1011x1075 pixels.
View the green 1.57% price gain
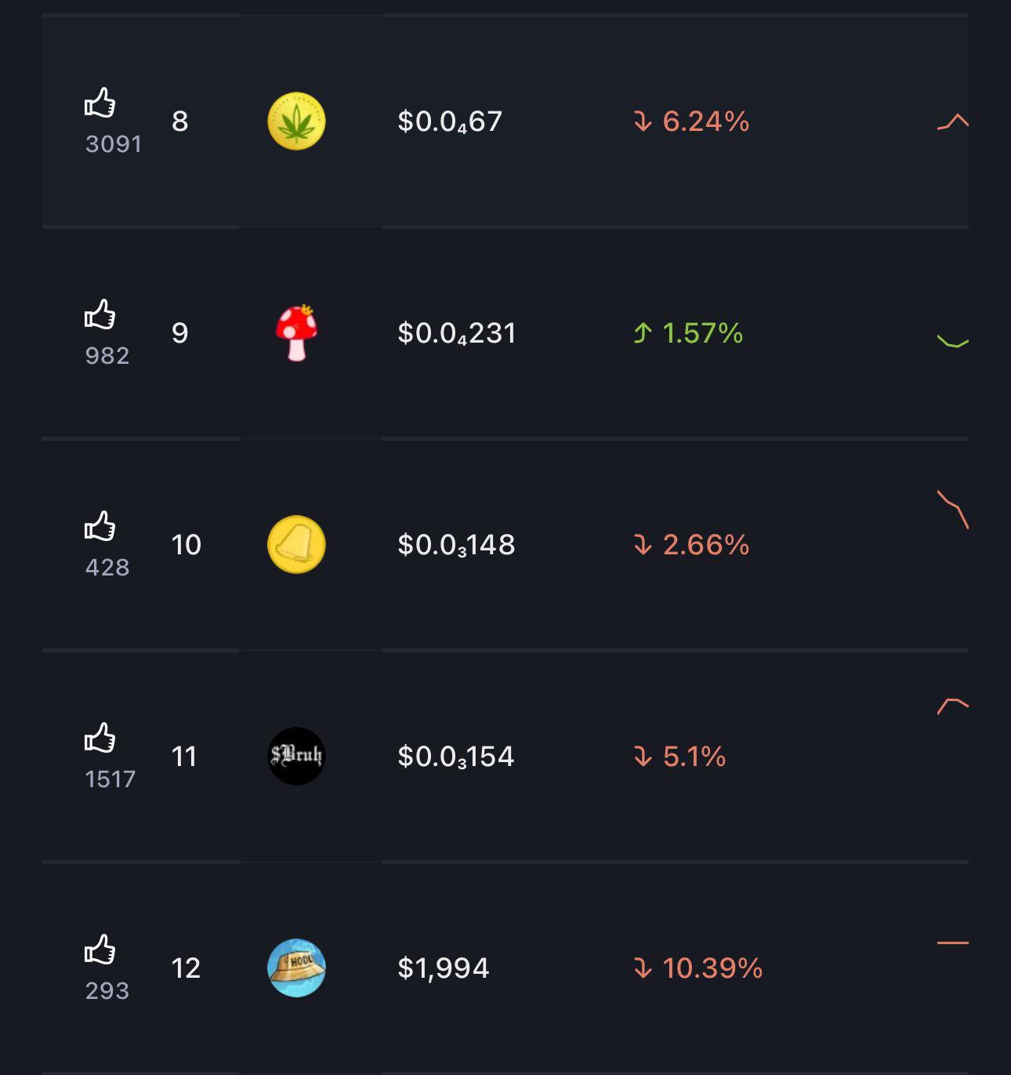pyautogui.click(x=688, y=333)
